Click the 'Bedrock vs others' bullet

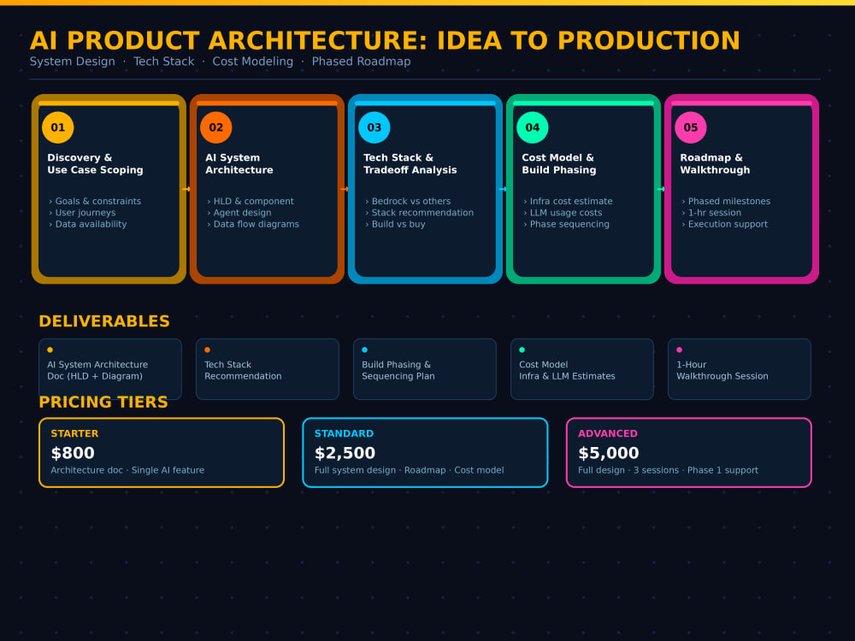408,201
